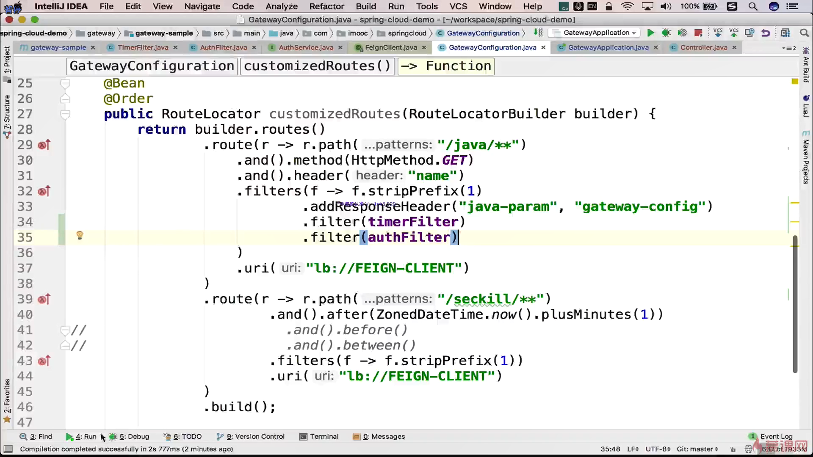Toggle the tool window quick-access button bottom-left
Image resolution: width=813 pixels, height=457 pixels.
(x=8, y=449)
